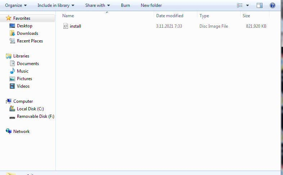Open the Music library icon
Viewport: 283px width, 175px height.
point(13,71)
